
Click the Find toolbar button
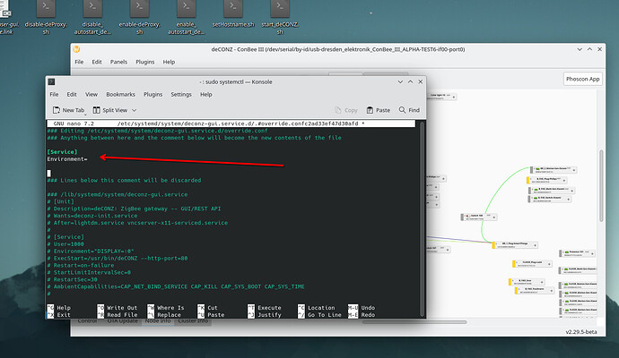coord(409,110)
